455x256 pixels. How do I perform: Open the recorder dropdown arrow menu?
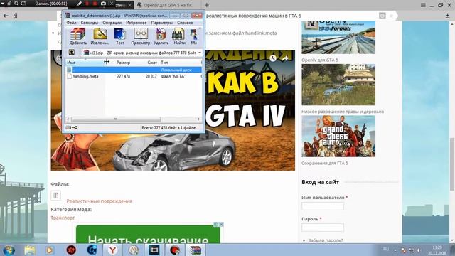3,4
